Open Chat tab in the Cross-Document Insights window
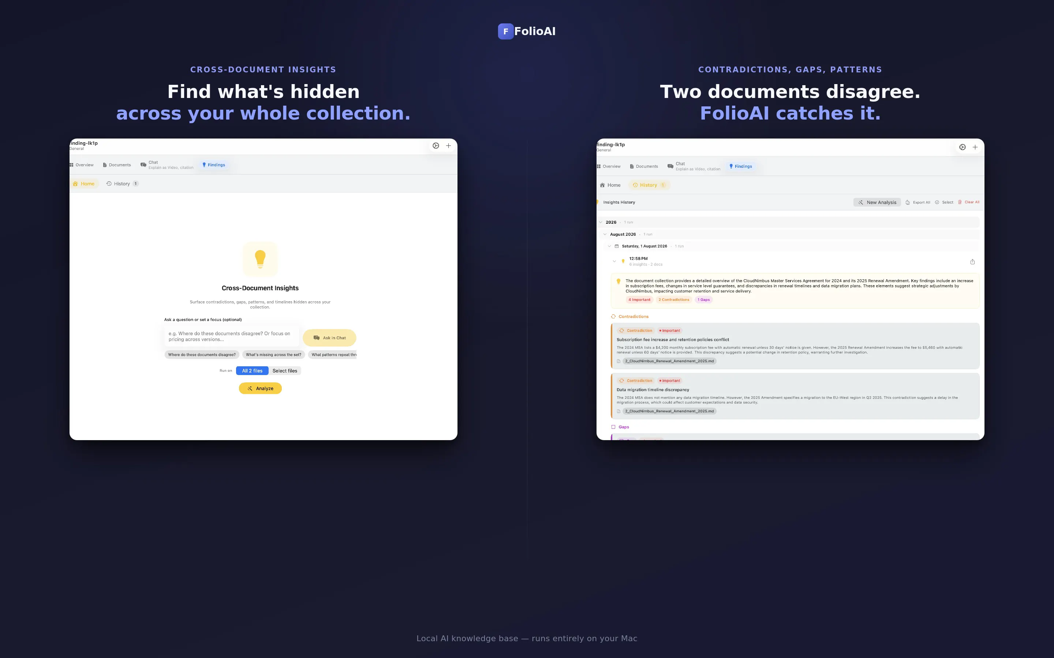The image size is (1054, 658). point(167,165)
